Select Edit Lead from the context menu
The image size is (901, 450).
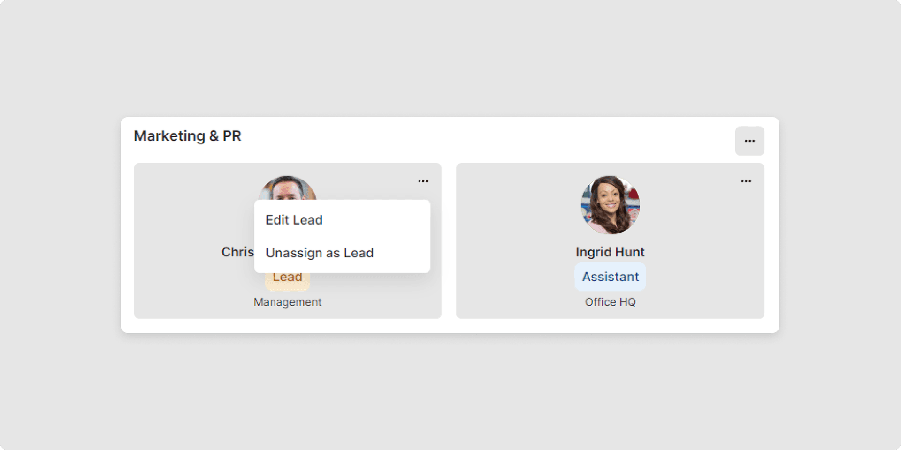tap(294, 220)
